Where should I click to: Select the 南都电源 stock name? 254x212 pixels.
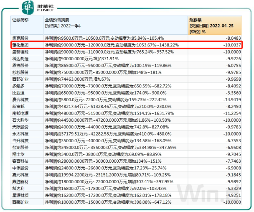(20, 113)
